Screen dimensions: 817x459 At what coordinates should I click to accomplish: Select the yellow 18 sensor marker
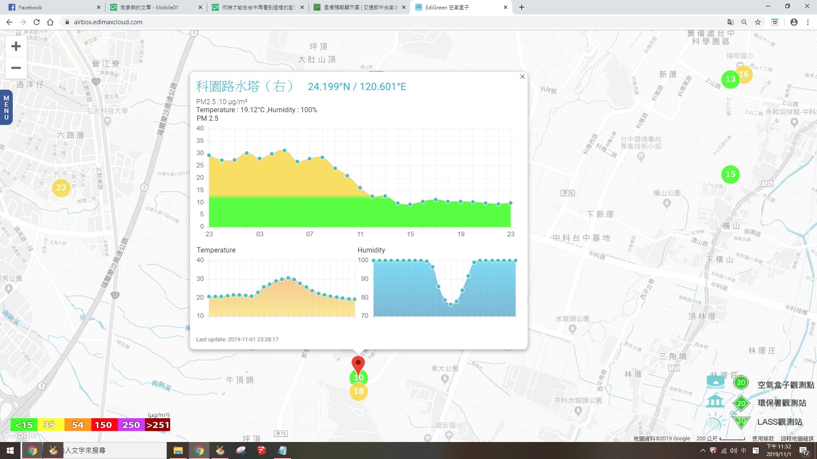(359, 391)
